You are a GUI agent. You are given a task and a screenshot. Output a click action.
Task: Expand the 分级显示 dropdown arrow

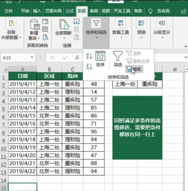click(162, 38)
